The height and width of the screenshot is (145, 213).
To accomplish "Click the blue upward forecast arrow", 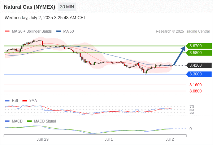I will coord(179,56).
